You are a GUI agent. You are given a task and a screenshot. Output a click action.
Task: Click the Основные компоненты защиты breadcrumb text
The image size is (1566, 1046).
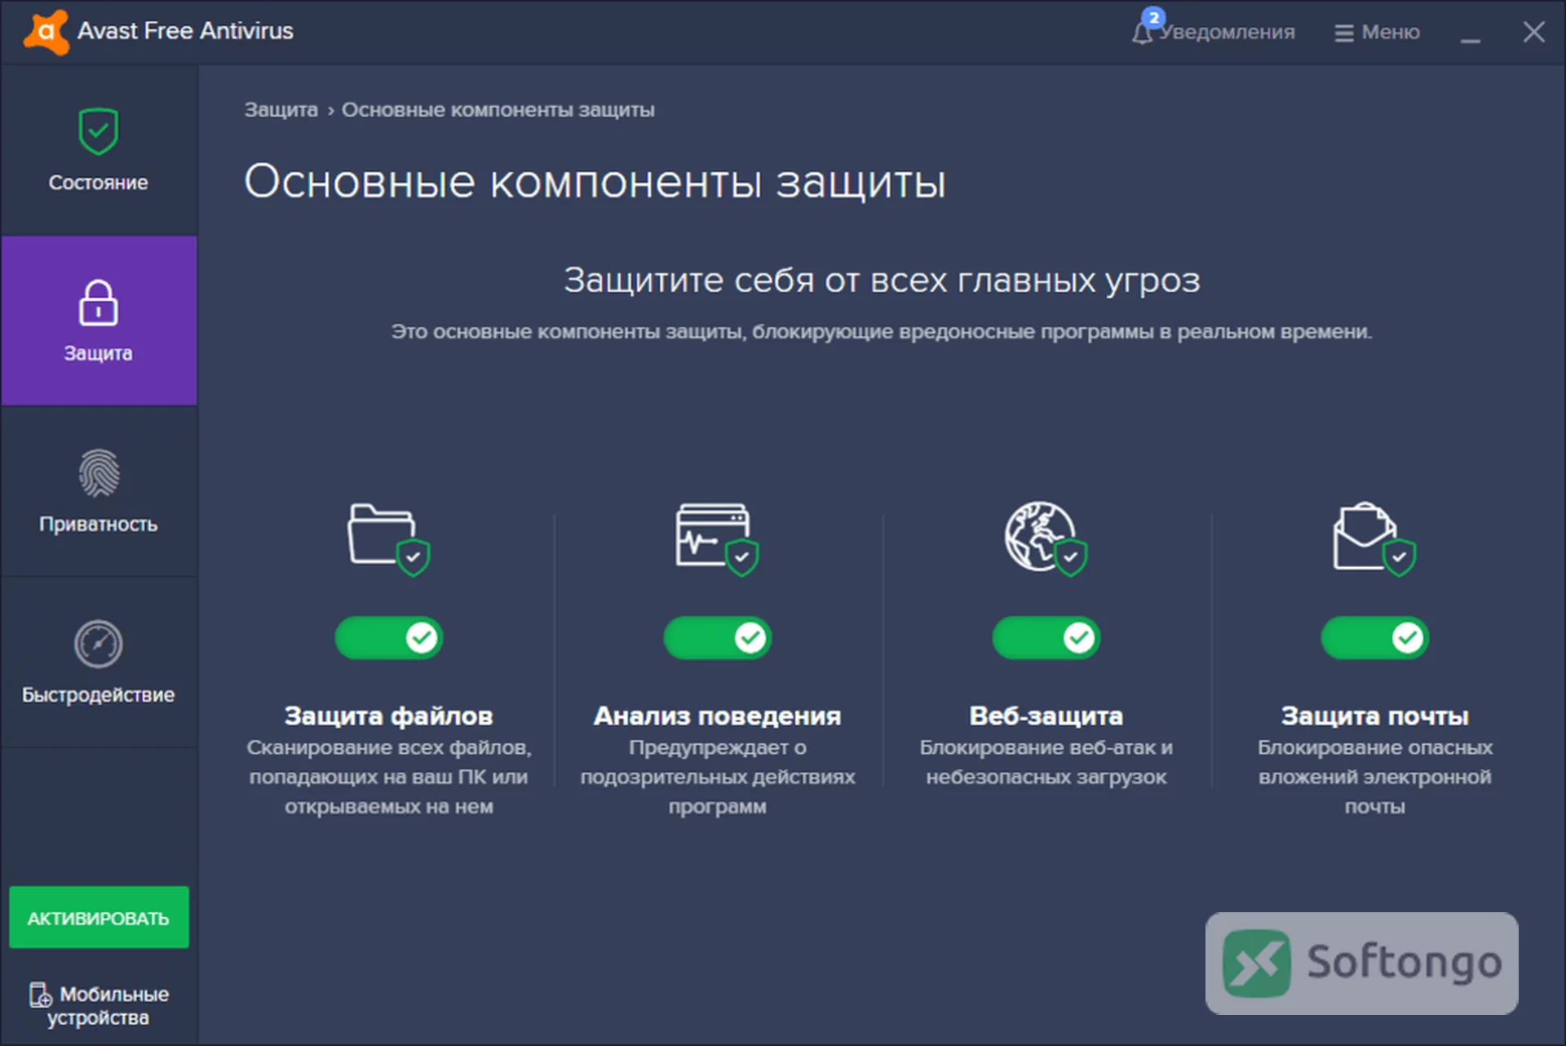[498, 109]
